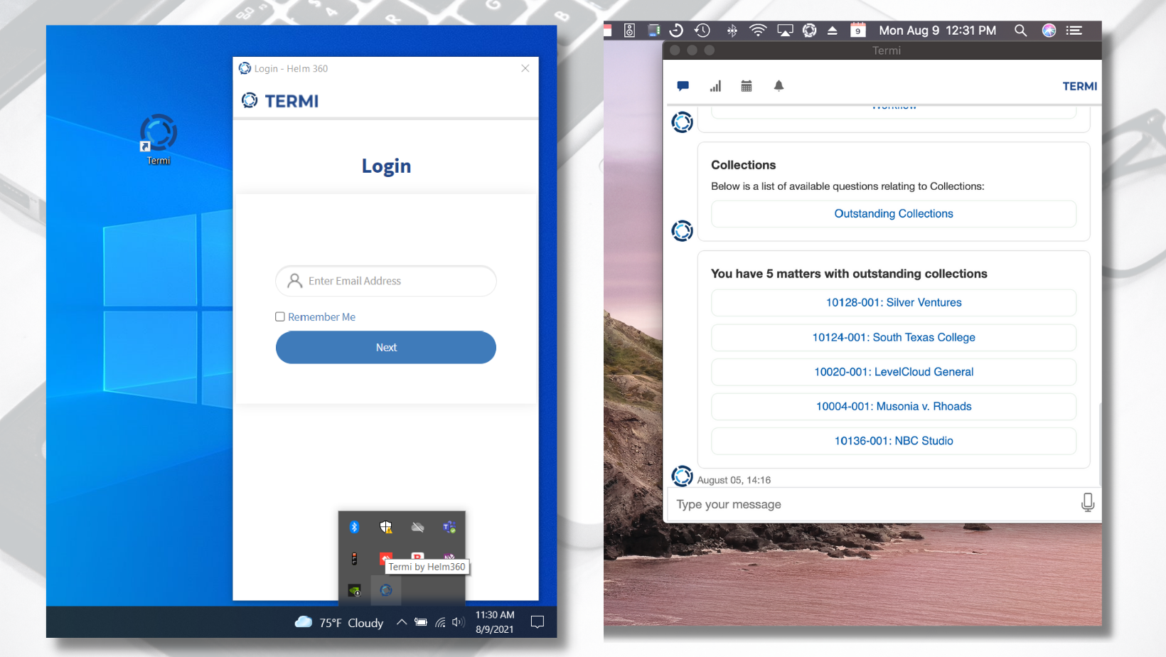Tick the Remember Me checkbox
The height and width of the screenshot is (657, 1166).
click(x=280, y=317)
